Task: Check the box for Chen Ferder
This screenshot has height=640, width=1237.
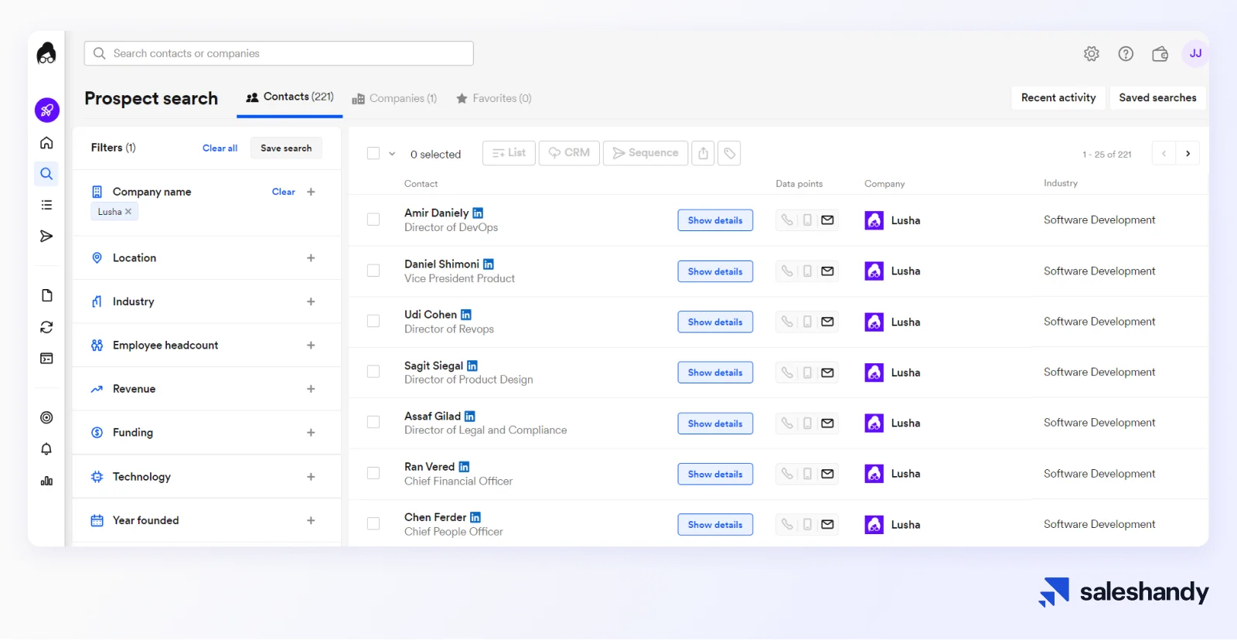Action: (x=373, y=524)
